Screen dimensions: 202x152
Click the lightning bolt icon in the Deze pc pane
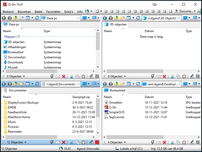click(52, 76)
